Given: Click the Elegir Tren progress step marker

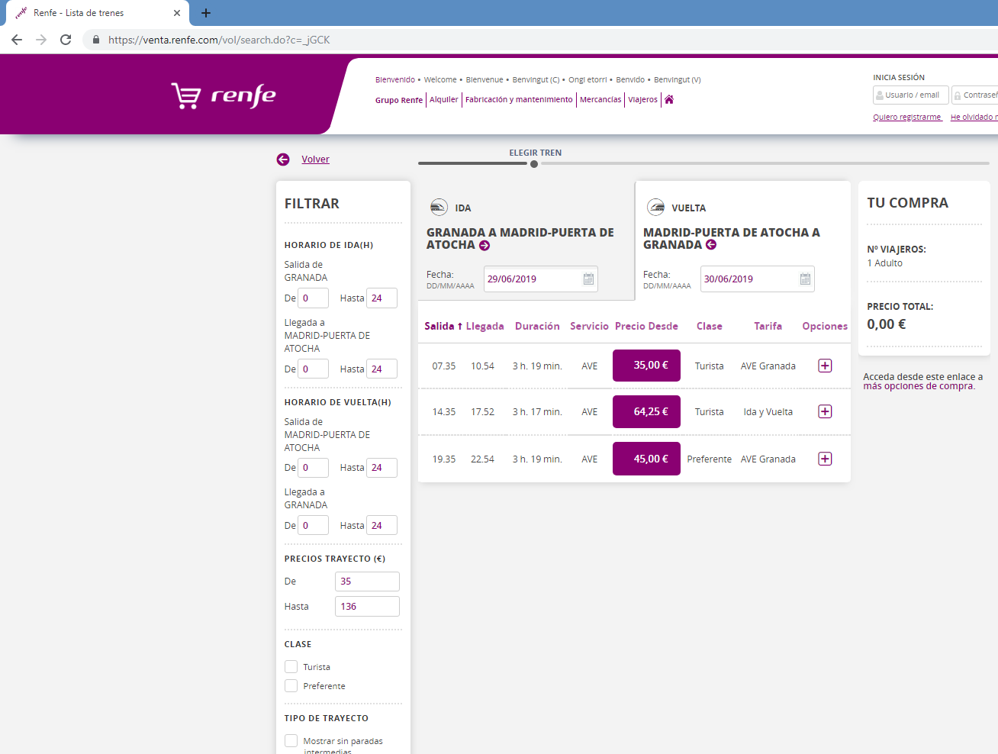Looking at the screenshot, I should click(534, 164).
